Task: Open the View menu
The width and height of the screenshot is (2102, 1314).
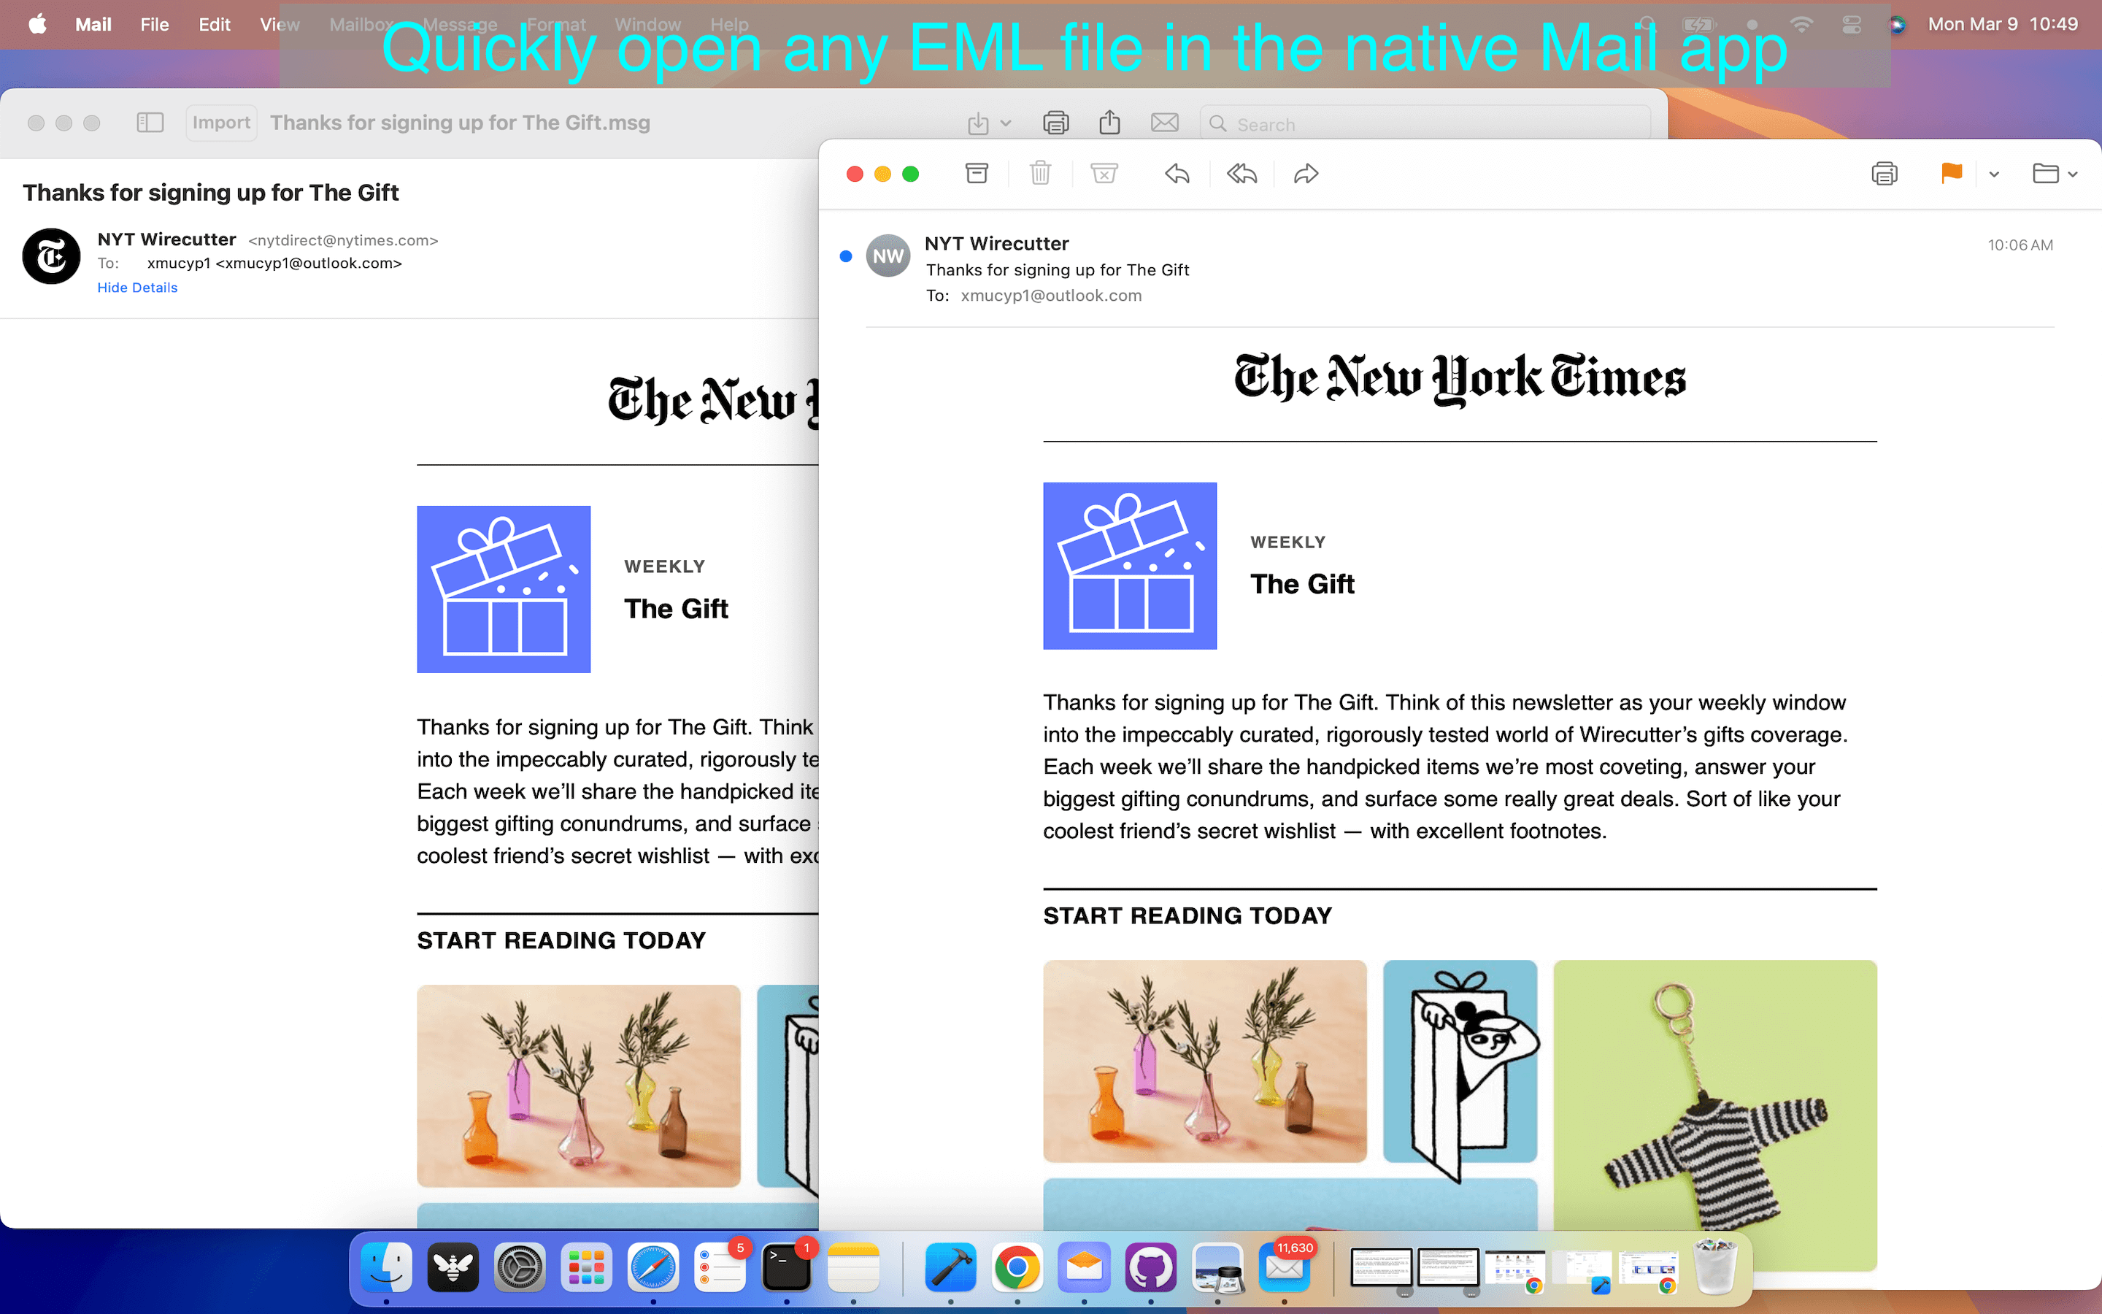Action: coord(280,24)
